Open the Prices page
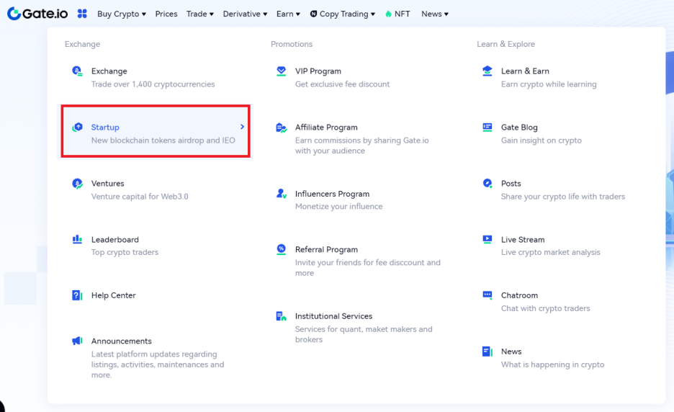Image resolution: width=674 pixels, height=412 pixels. [x=166, y=14]
